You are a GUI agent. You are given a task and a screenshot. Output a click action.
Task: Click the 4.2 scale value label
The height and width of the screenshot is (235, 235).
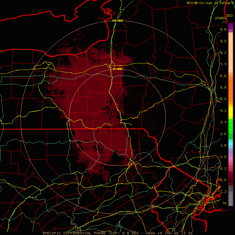[223, 111]
